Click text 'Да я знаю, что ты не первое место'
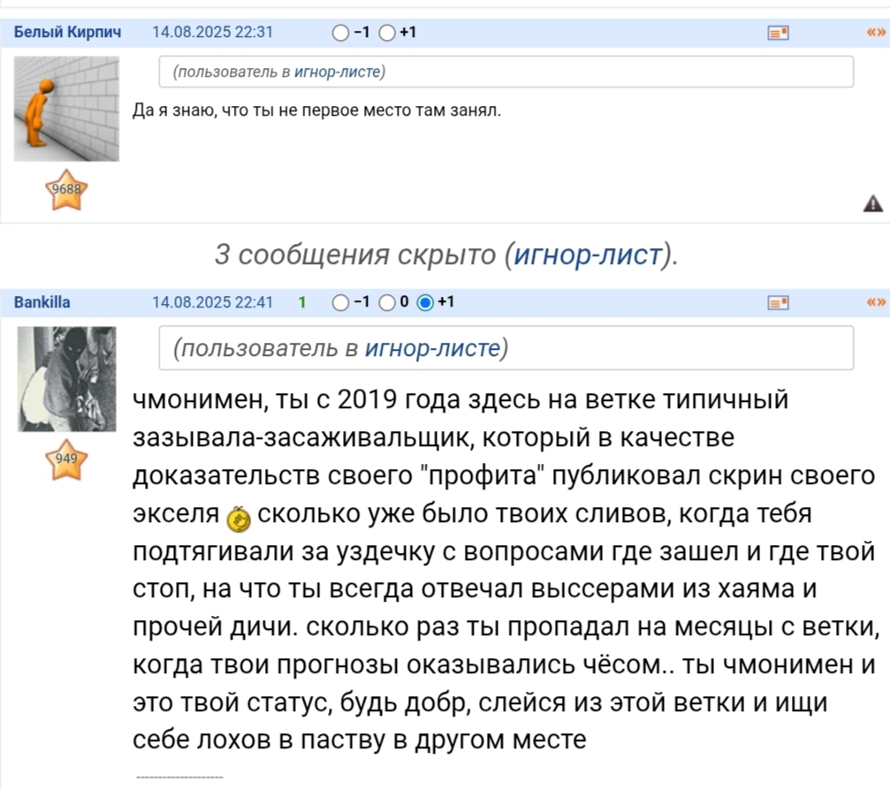 273,110
